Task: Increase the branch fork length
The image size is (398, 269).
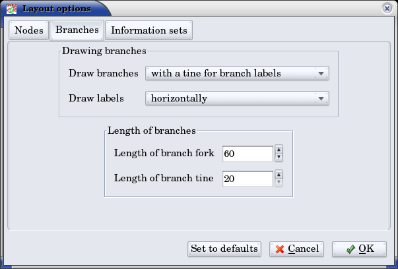Action: 279,150
